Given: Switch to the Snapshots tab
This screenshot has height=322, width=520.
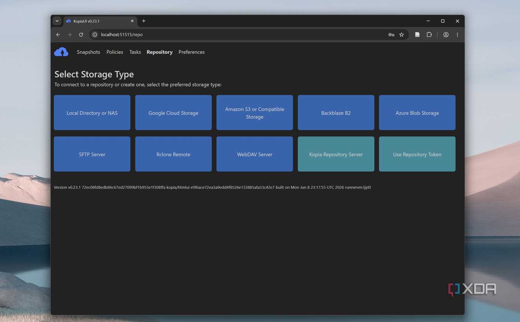Looking at the screenshot, I should (88, 52).
